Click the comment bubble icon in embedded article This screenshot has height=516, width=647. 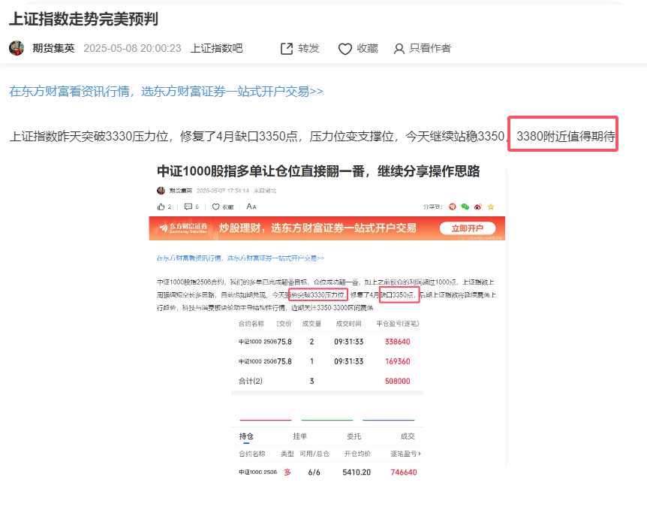click(x=188, y=207)
